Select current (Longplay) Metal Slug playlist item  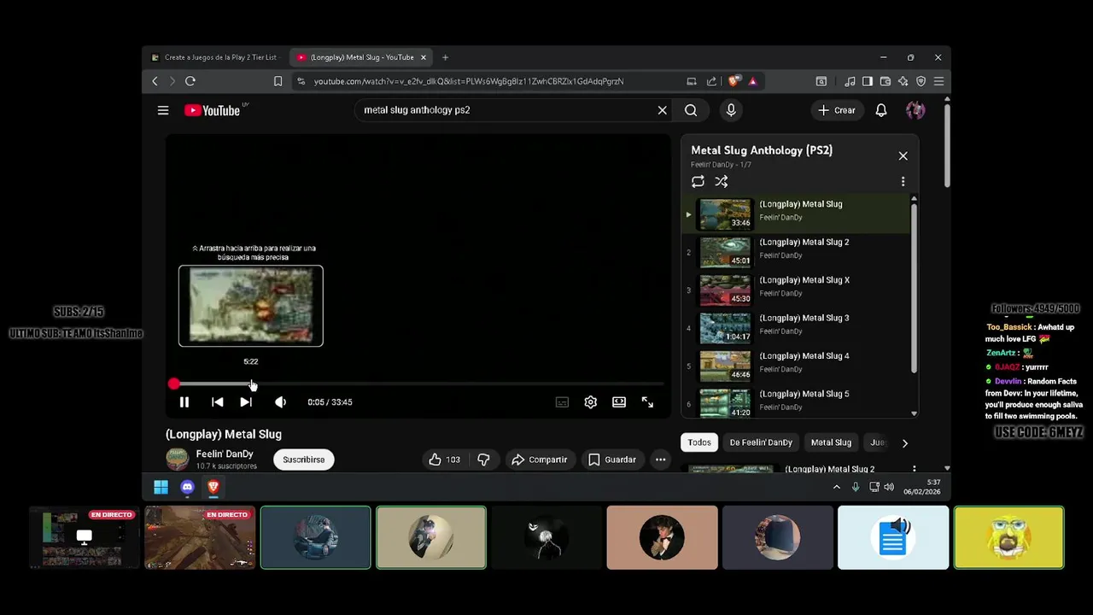(796, 214)
